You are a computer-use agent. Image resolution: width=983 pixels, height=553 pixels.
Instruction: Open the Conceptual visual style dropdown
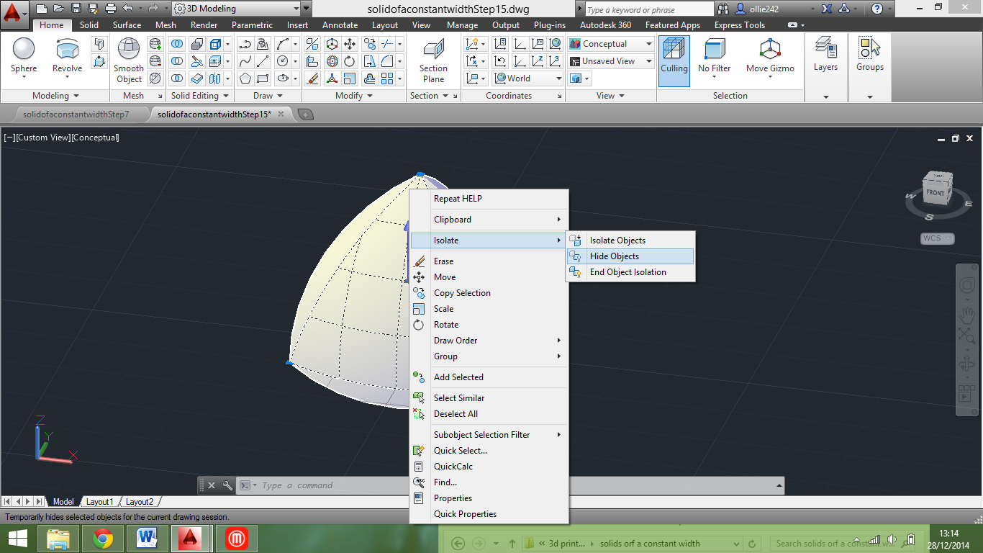tap(610, 44)
